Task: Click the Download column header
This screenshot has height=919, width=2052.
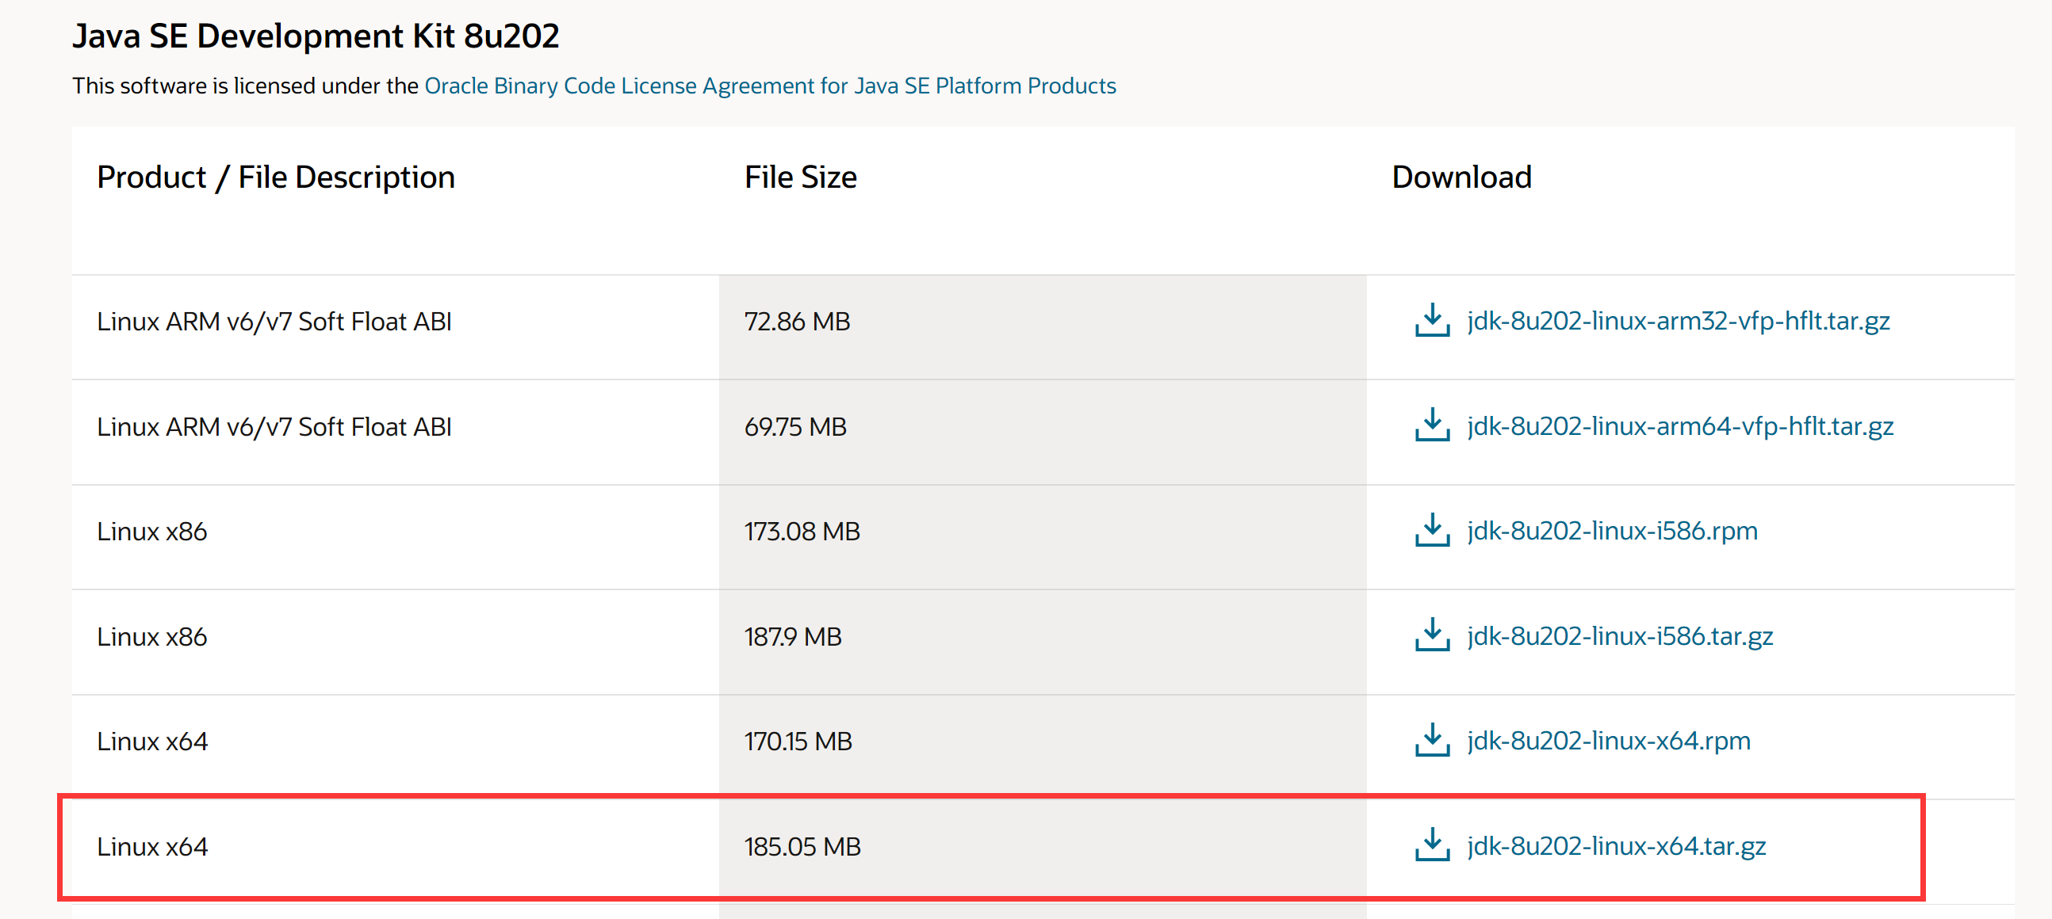Action: coord(1461,177)
